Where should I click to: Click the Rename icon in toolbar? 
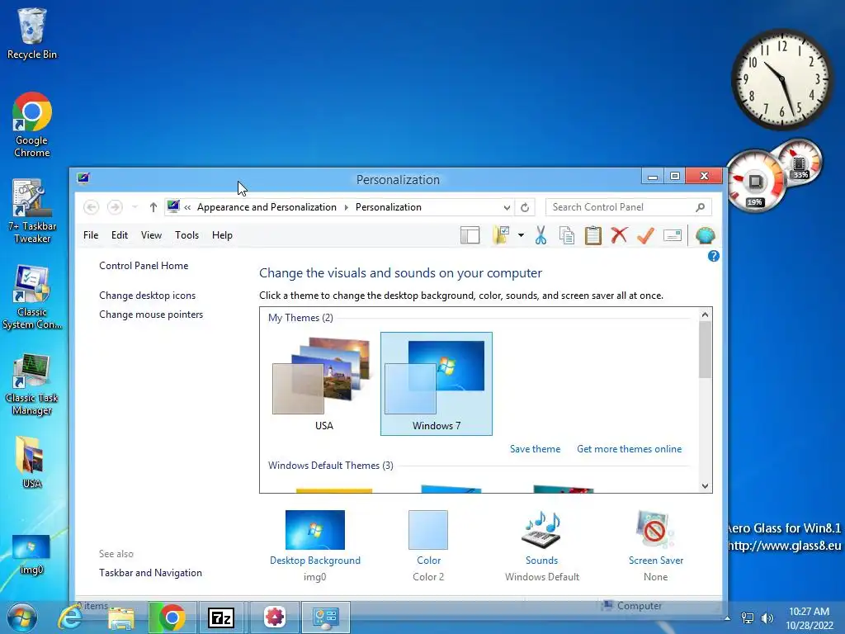[x=673, y=235]
